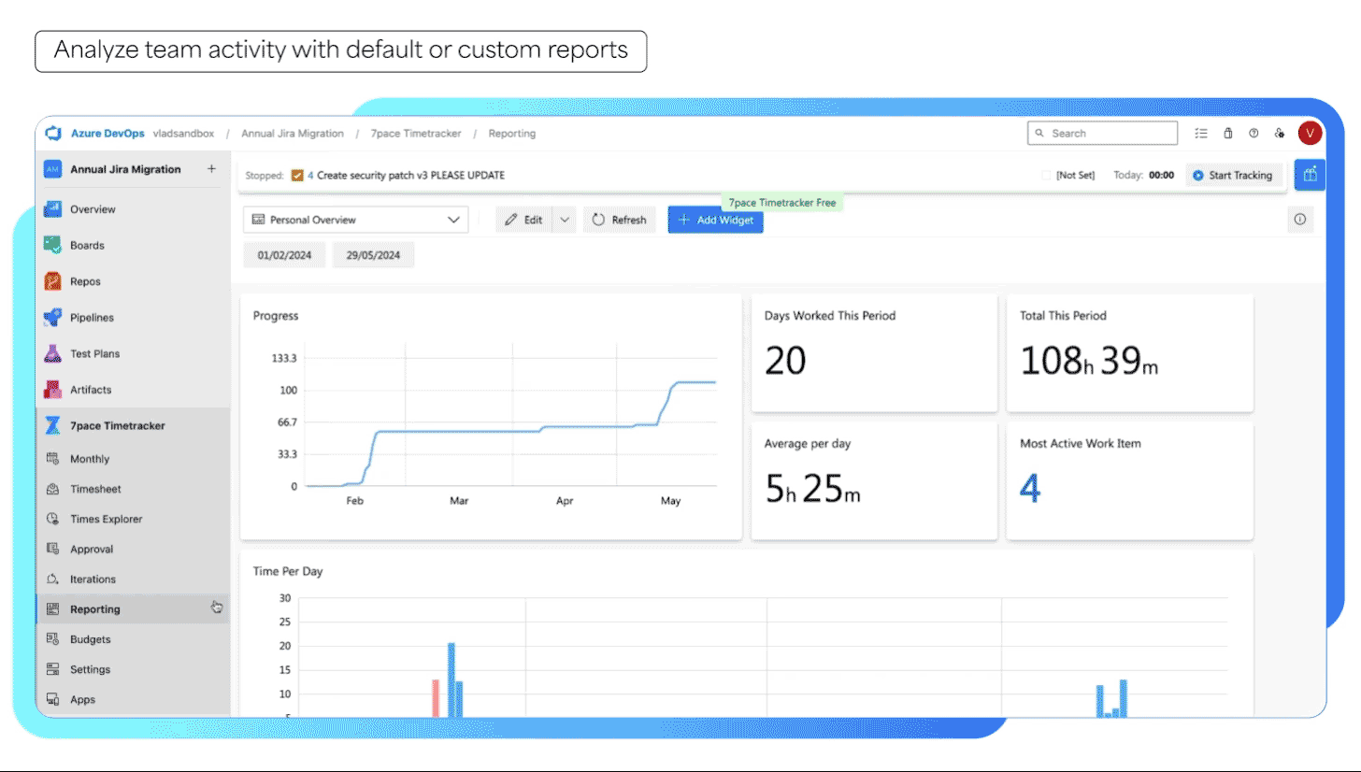Click the Refresh button
This screenshot has height=772, width=1361.
(619, 219)
